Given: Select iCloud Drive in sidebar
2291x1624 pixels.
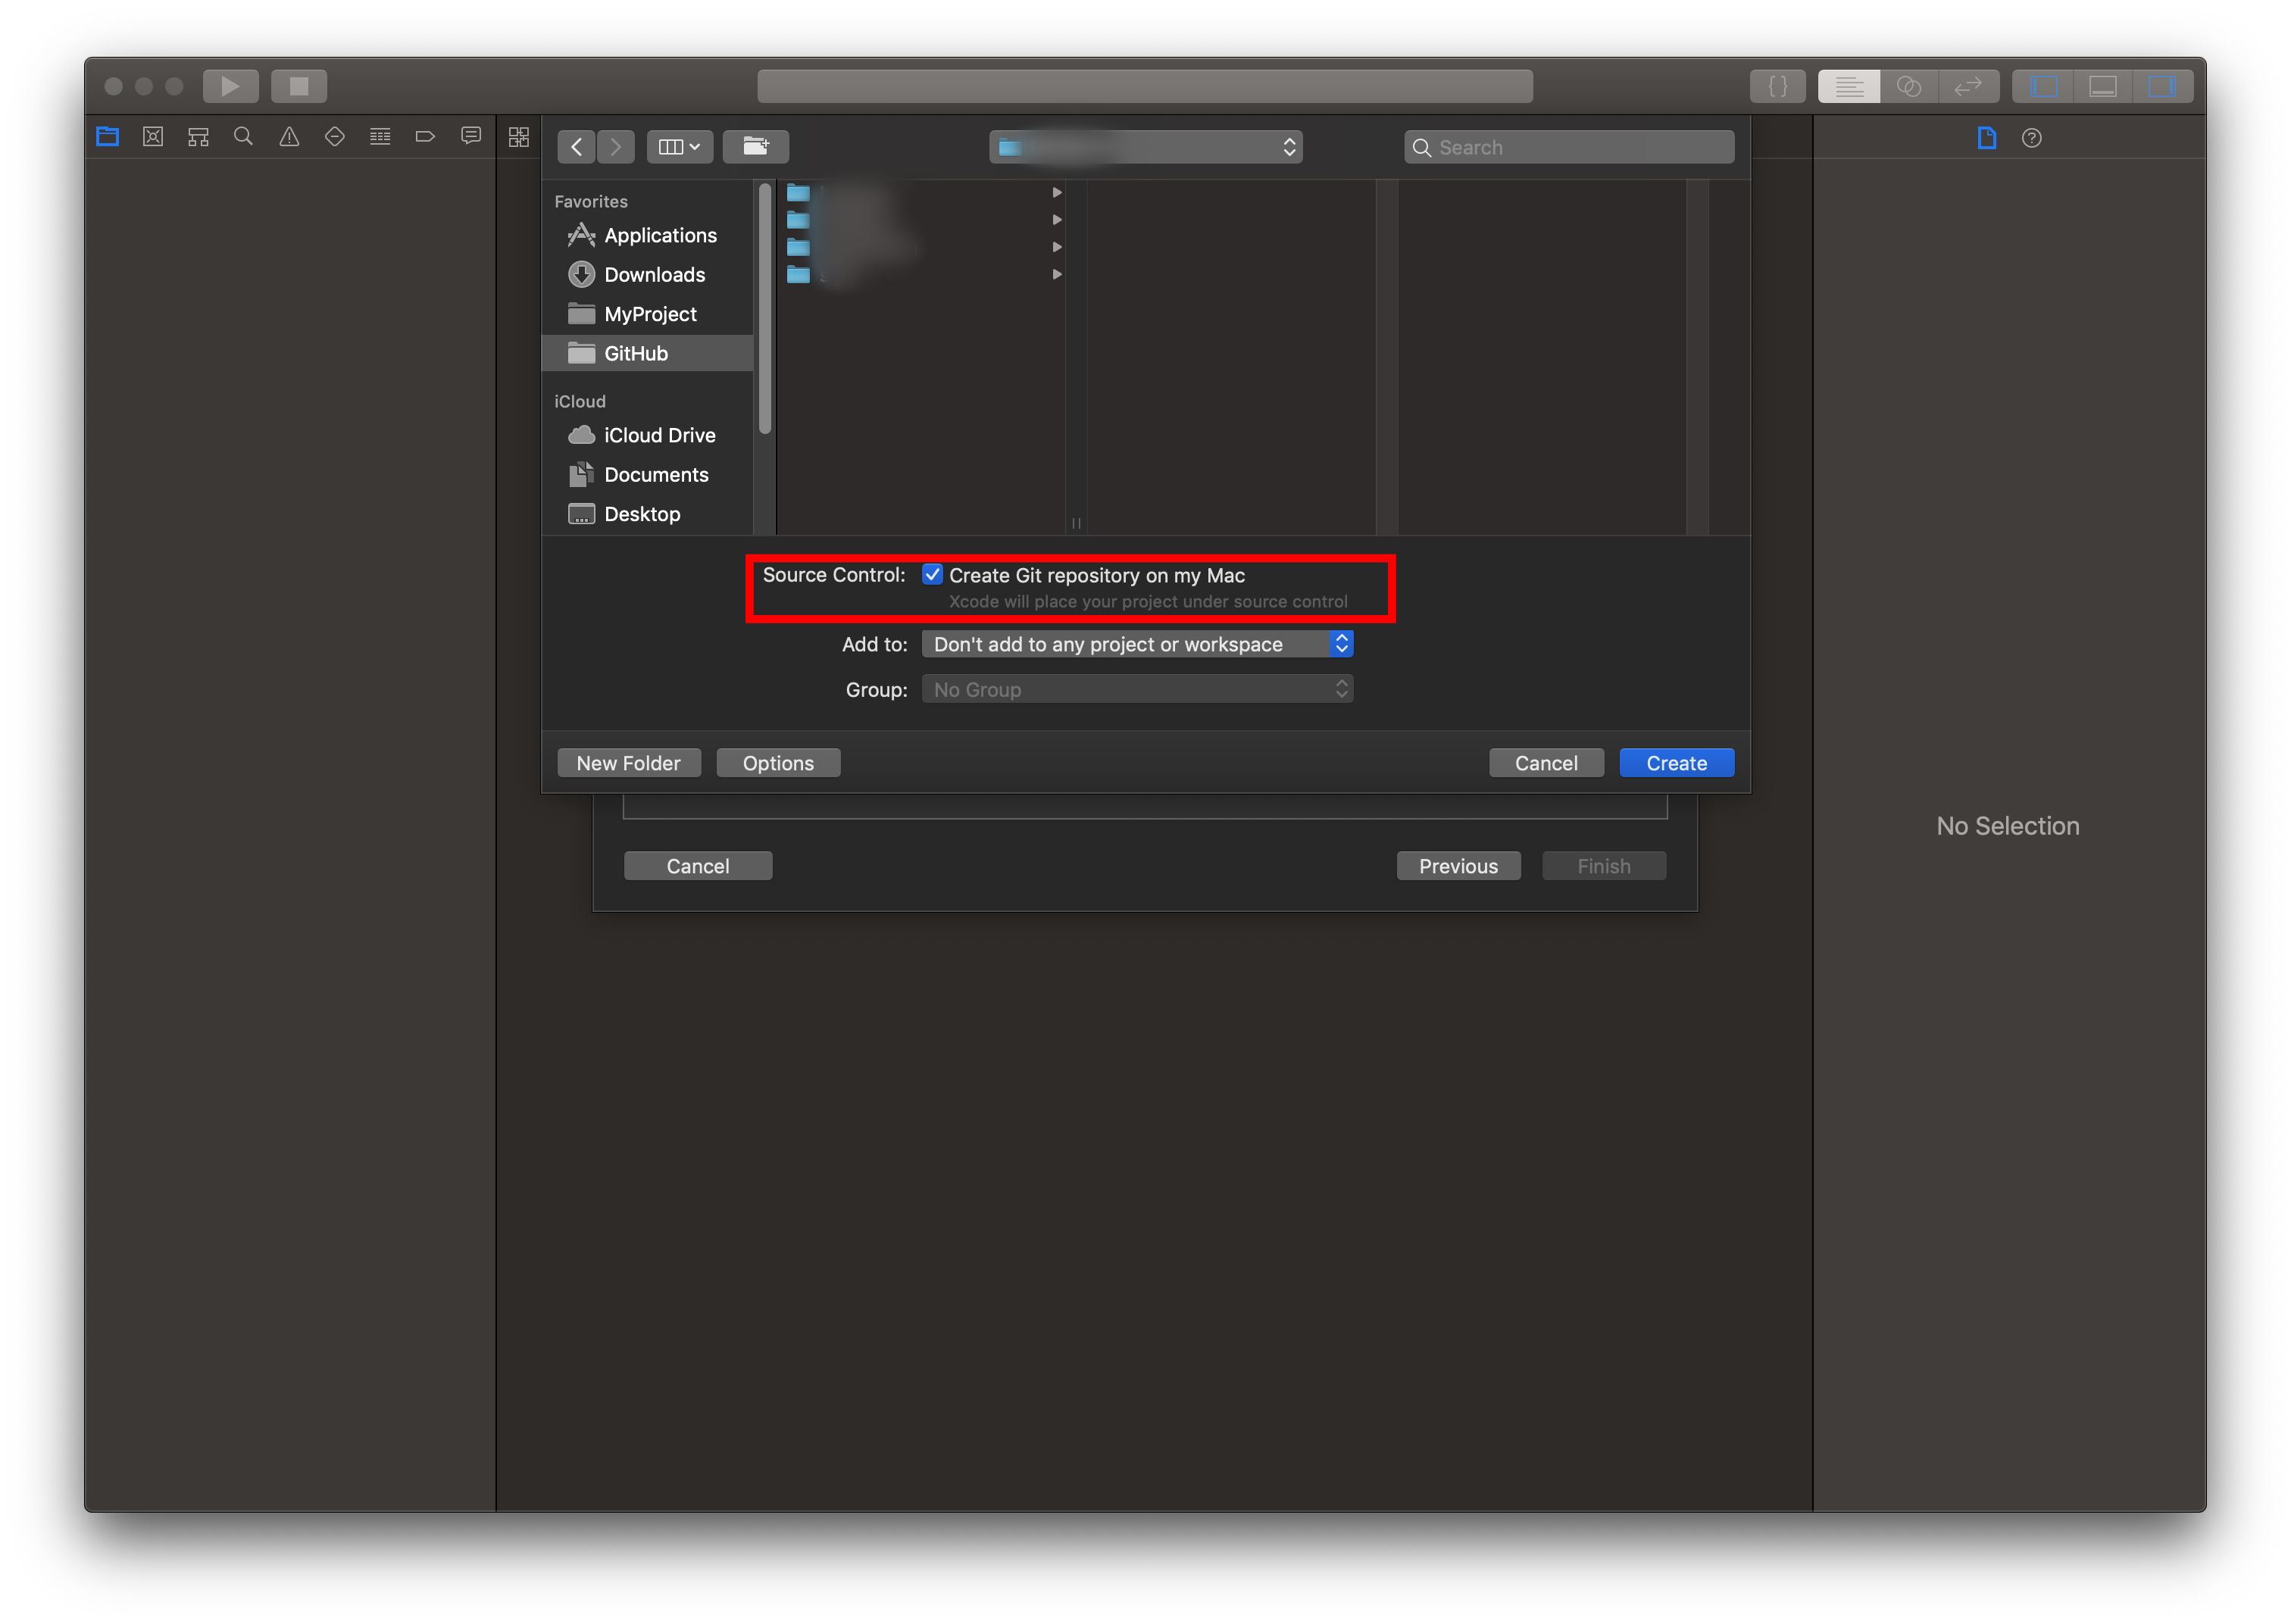Looking at the screenshot, I should (659, 435).
